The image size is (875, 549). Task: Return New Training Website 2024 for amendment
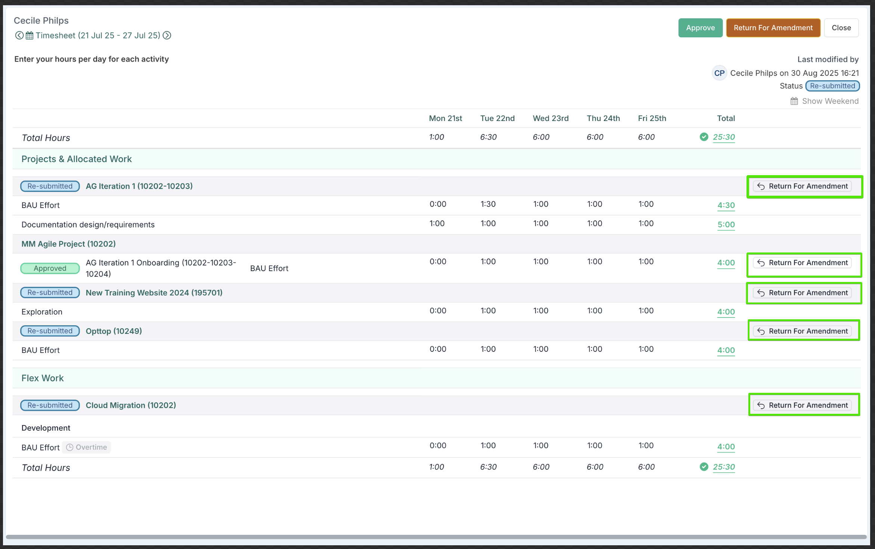(803, 293)
